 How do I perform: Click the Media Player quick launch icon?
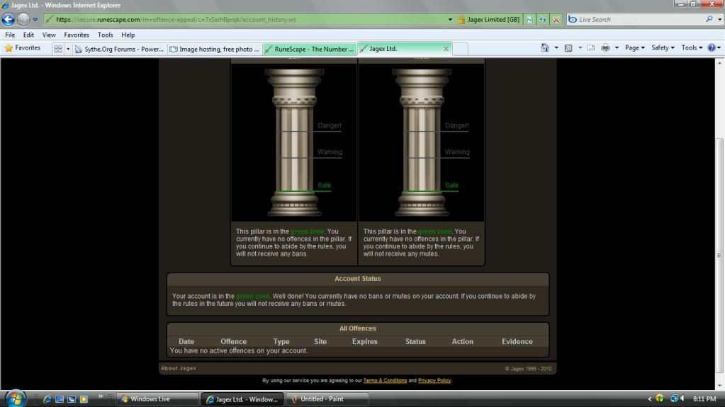click(84, 399)
